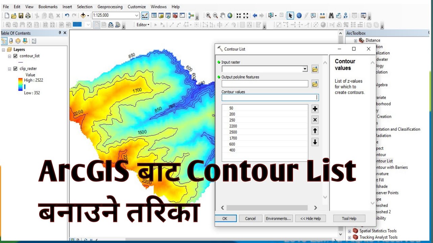The width and height of the screenshot is (433, 243).
Task: Open the Python window icon
Action: click(182, 16)
